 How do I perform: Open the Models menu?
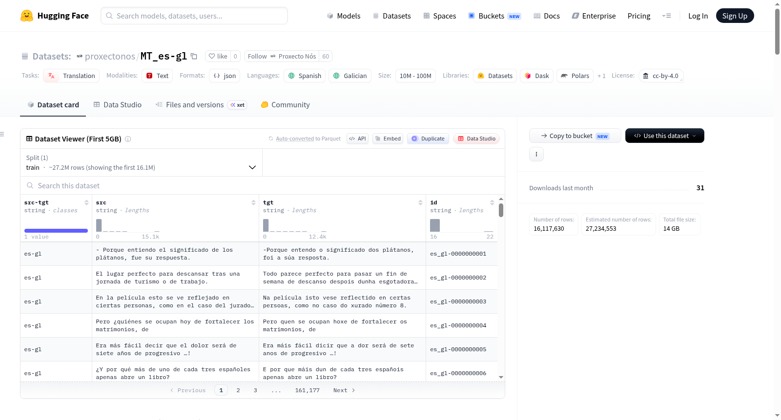click(344, 16)
